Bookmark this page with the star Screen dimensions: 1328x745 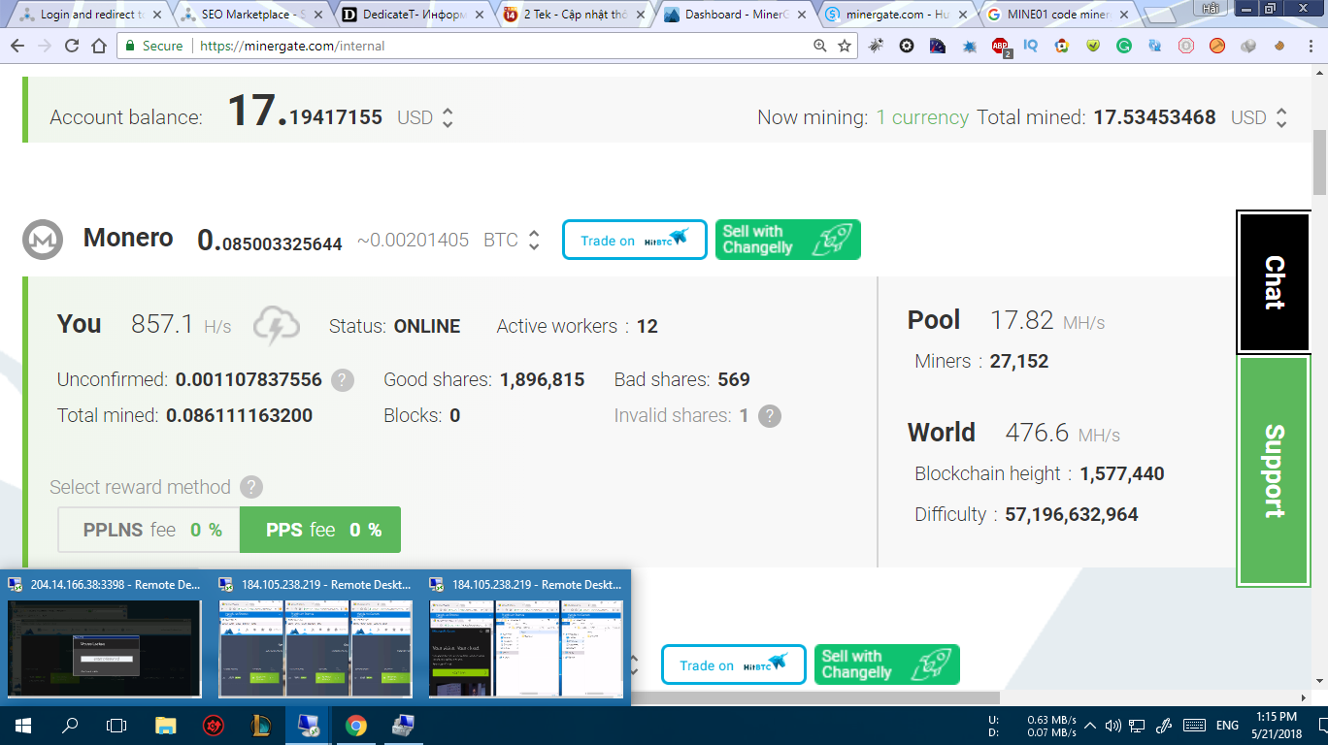pos(845,46)
